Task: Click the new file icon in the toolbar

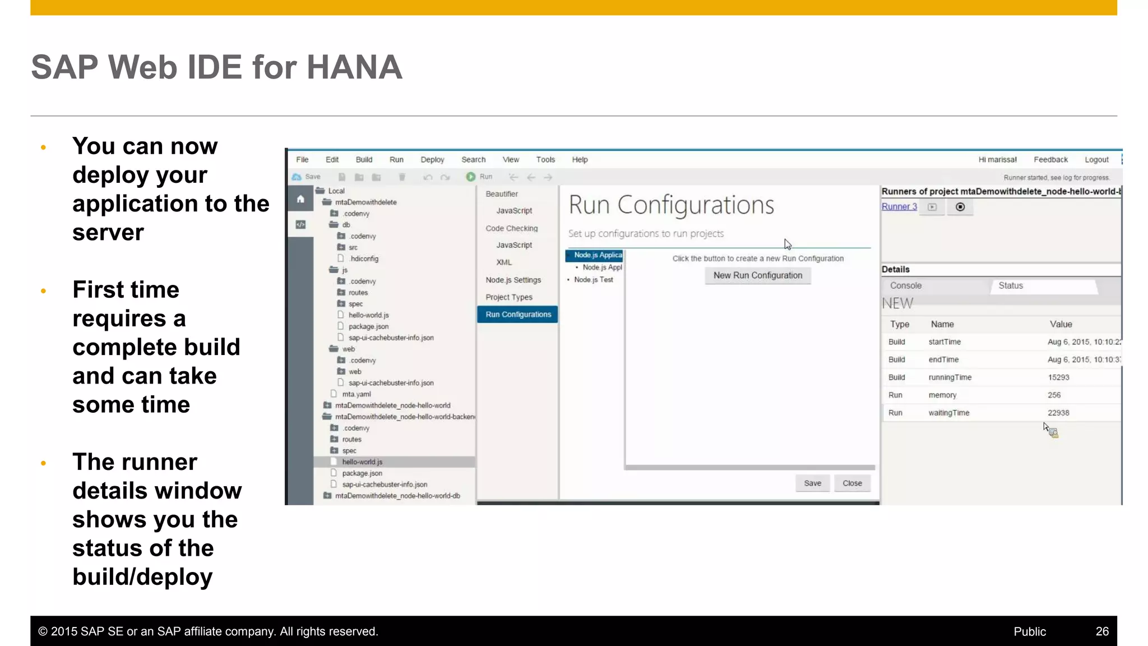Action: tap(341, 177)
